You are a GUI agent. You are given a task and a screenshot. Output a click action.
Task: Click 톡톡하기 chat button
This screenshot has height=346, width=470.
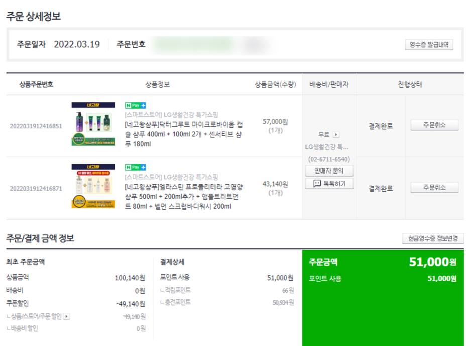point(329,183)
